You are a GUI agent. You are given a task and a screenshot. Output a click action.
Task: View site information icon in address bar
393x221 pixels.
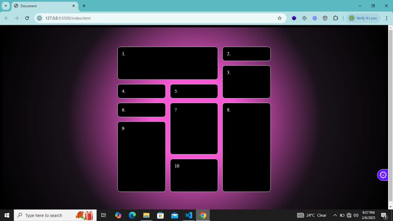(40, 18)
